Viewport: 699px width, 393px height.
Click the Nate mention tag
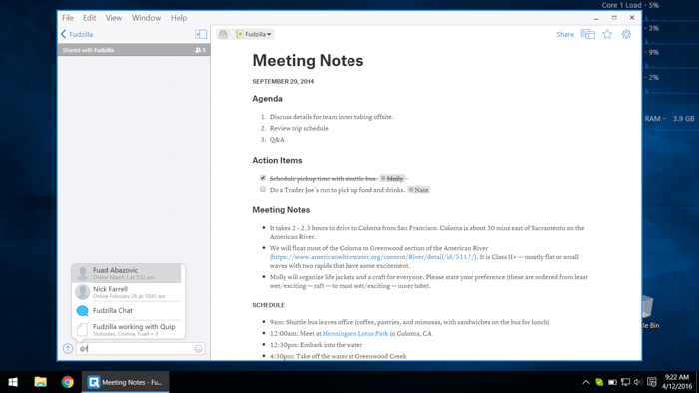[419, 190]
